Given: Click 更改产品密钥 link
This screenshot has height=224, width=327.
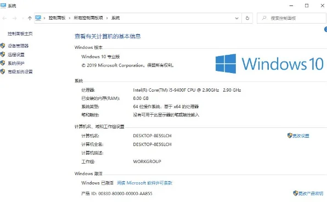Looking at the screenshot, I should tap(311, 193).
